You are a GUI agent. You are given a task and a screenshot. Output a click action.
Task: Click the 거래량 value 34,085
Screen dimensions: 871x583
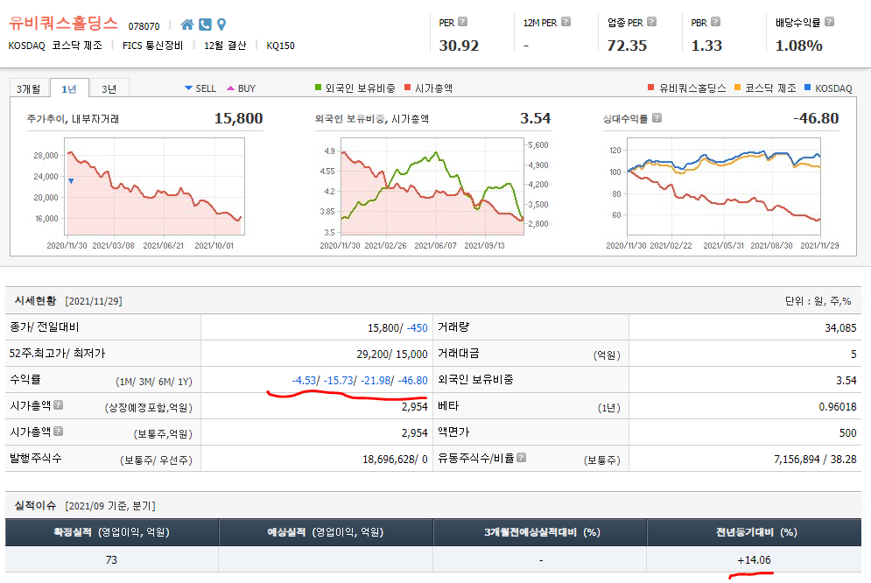click(x=840, y=328)
